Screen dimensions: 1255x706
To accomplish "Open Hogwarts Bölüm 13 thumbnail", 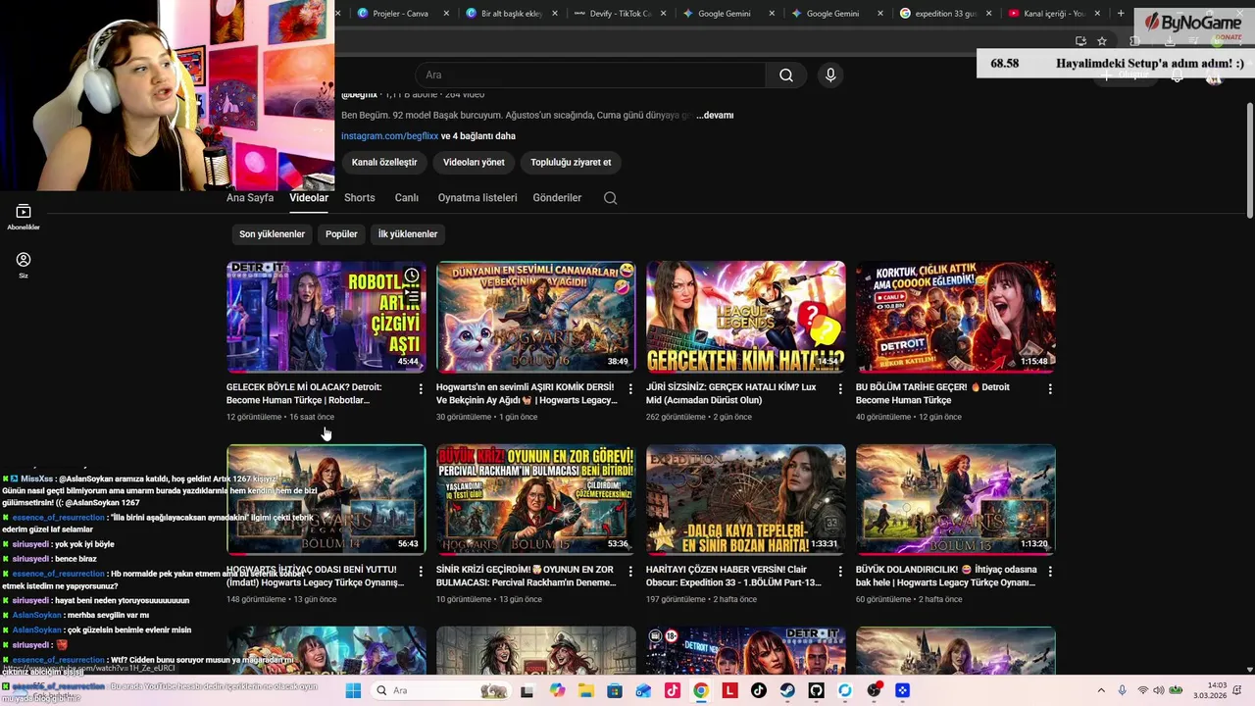I will (955, 500).
